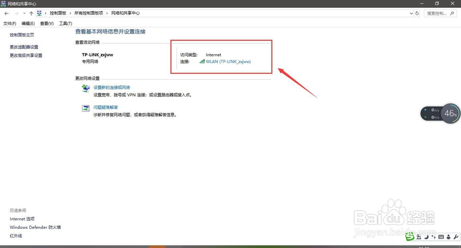Open 更改适配器设置
This screenshot has height=248, width=461.
[x=24, y=47]
